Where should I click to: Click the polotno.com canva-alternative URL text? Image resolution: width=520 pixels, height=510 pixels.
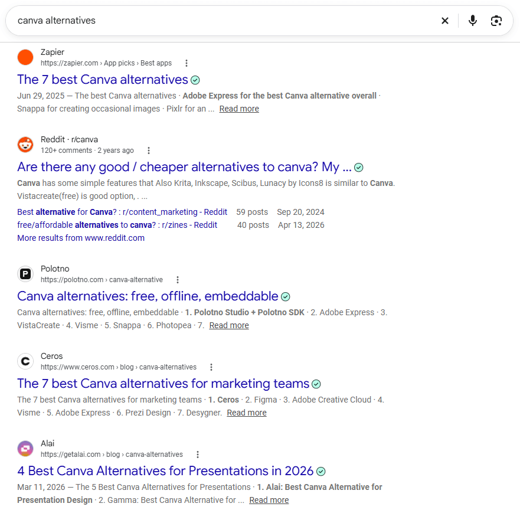click(102, 280)
